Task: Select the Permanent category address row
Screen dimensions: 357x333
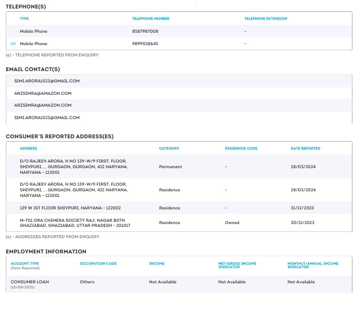Action: point(170,166)
